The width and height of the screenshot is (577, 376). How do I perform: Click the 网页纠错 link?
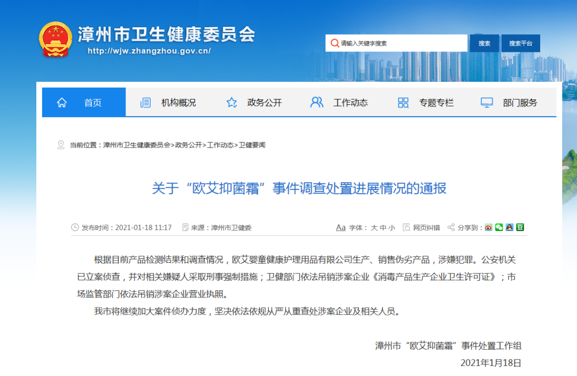point(426,228)
